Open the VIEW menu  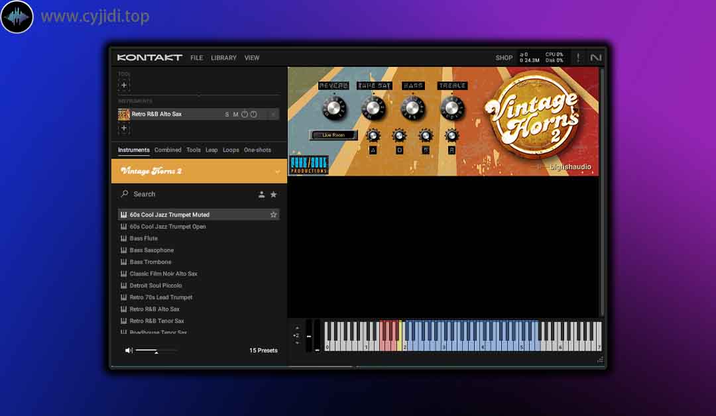[252, 58]
